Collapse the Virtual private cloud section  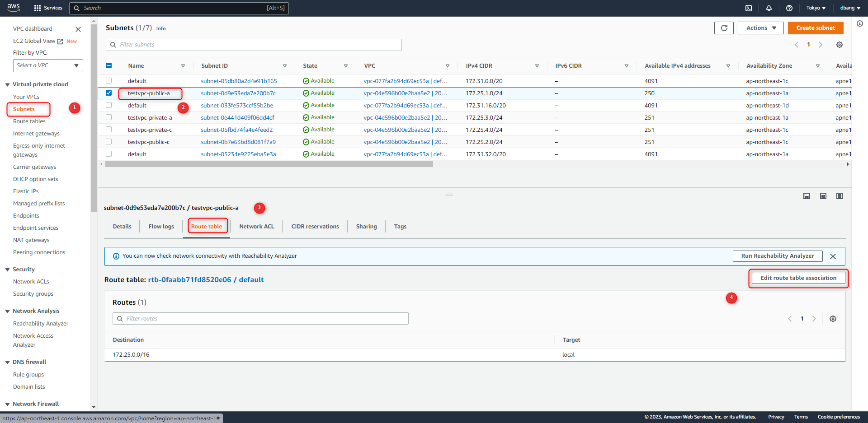point(7,84)
